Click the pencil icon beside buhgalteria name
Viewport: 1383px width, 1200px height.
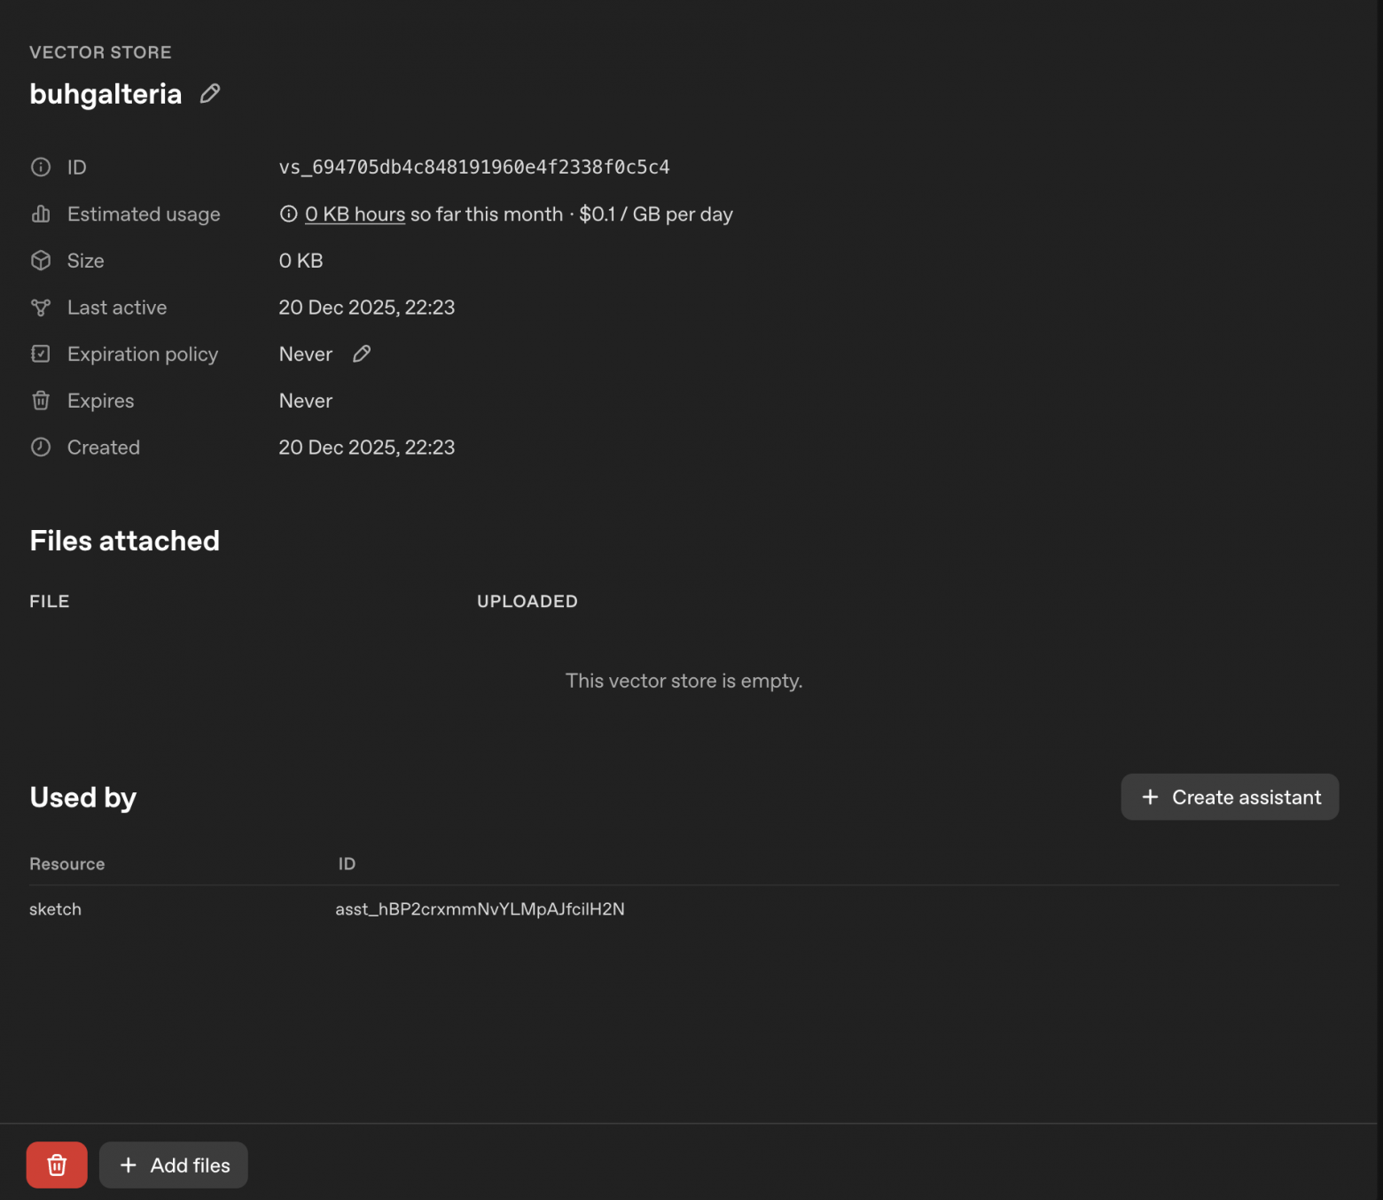[210, 93]
